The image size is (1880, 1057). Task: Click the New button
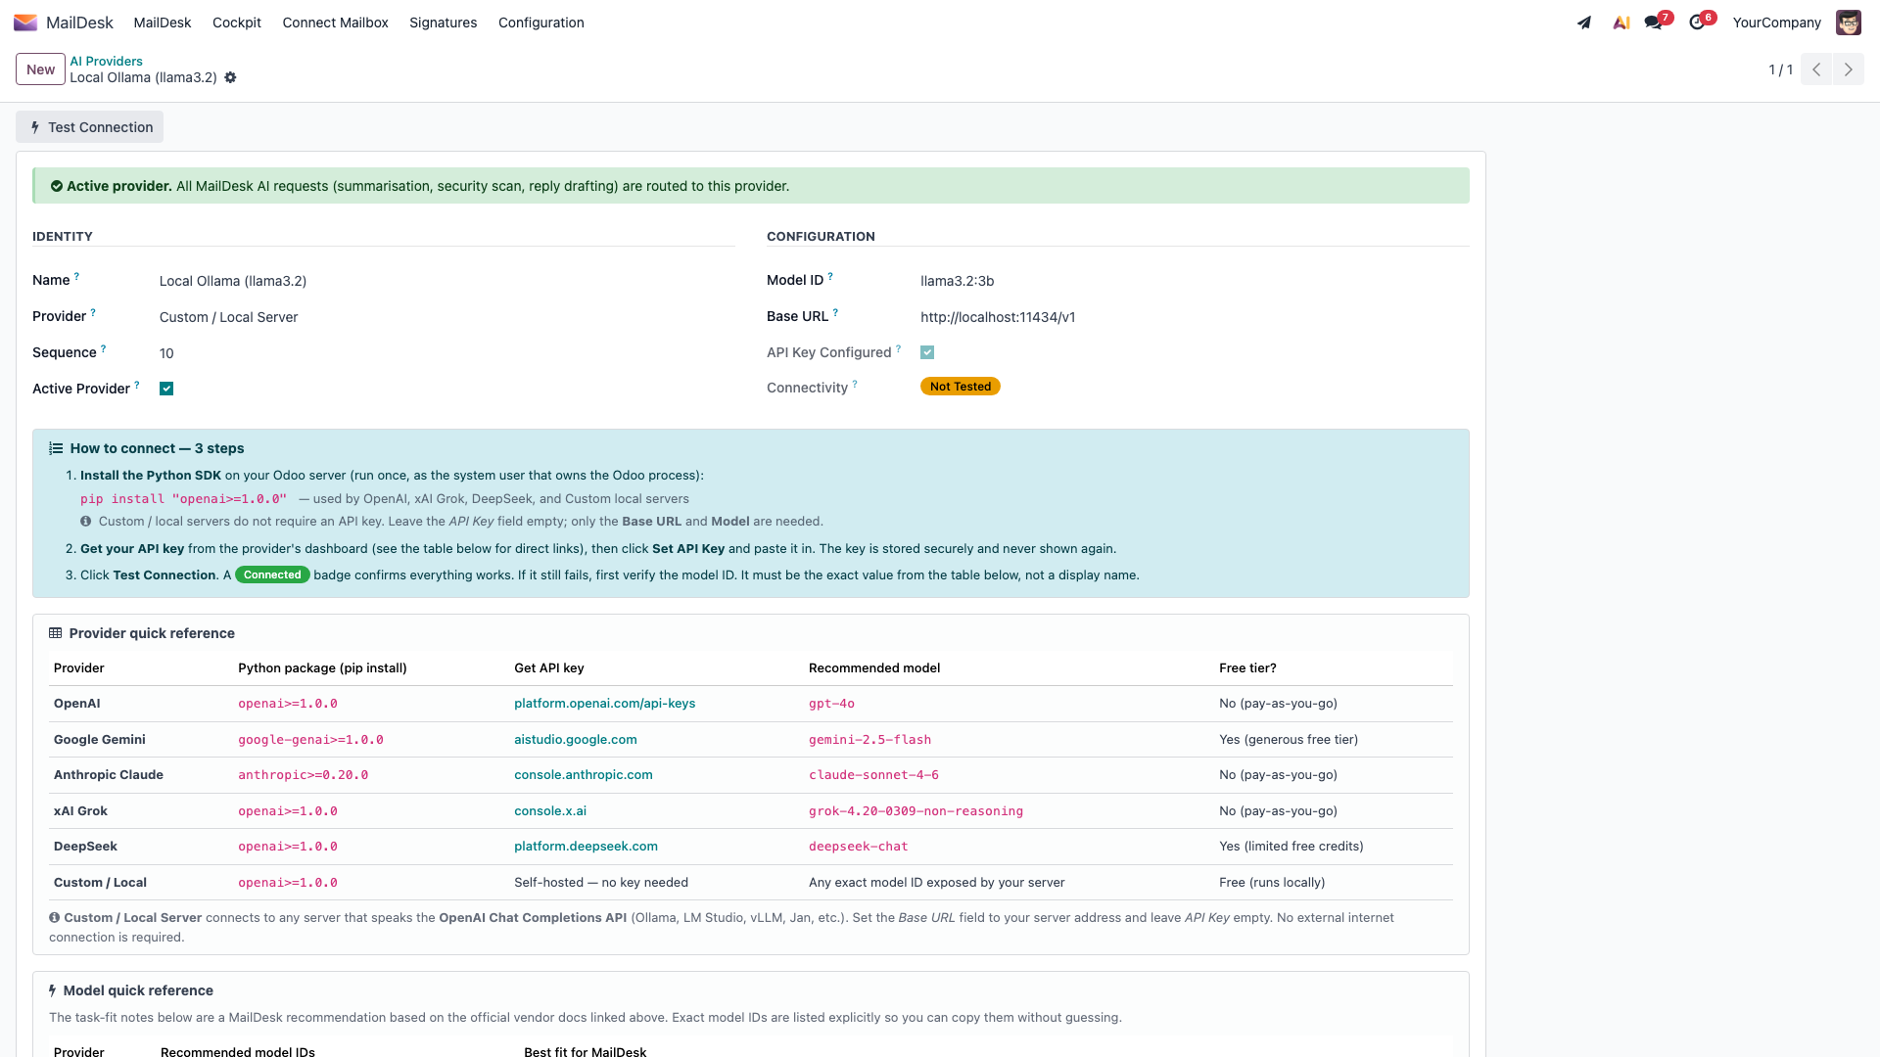pyautogui.click(x=40, y=69)
